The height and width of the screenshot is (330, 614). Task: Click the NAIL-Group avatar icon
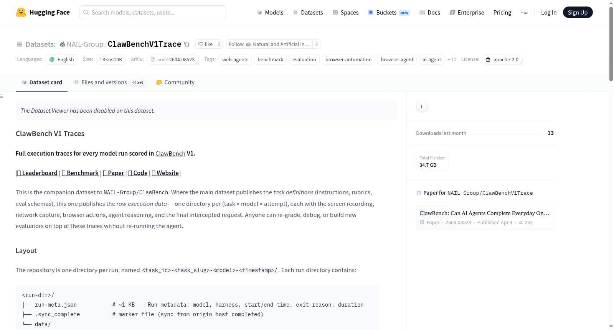63,44
